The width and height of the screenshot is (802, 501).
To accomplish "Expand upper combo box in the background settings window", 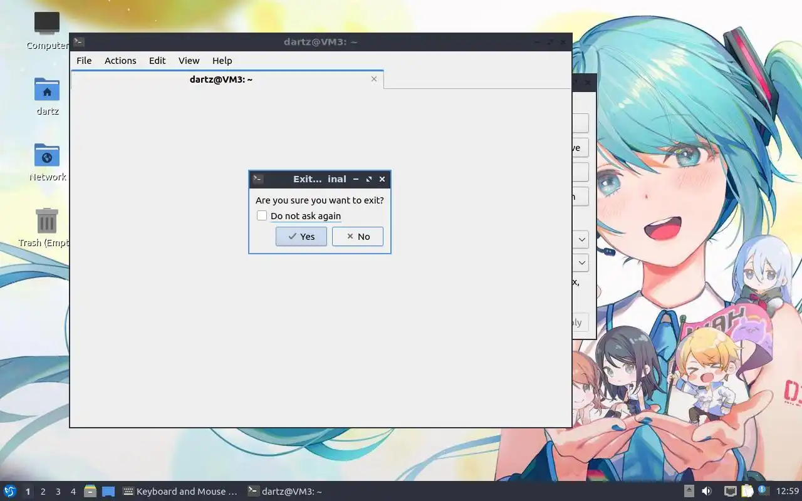I will [582, 239].
